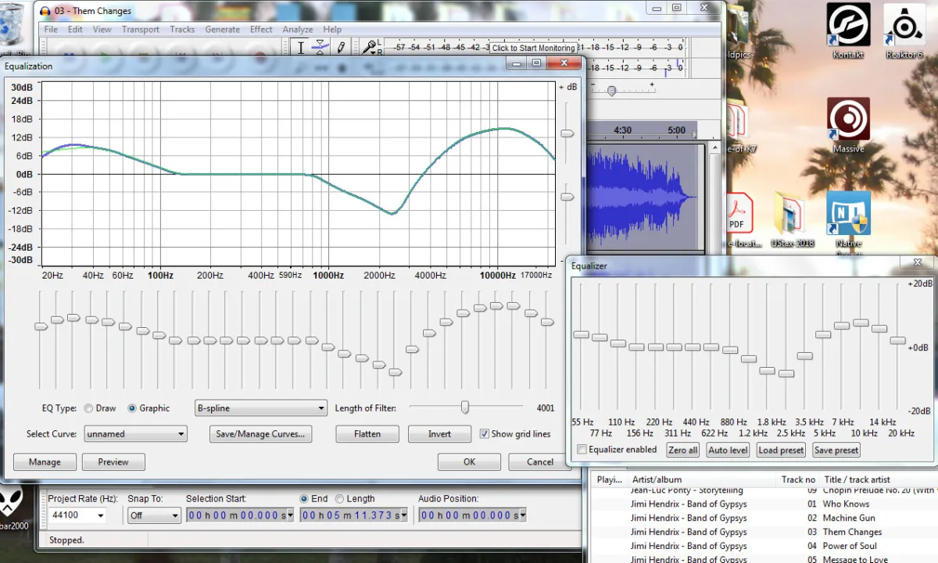The image size is (938, 563).
Task: Click the Flatten button
Action: coord(367,434)
